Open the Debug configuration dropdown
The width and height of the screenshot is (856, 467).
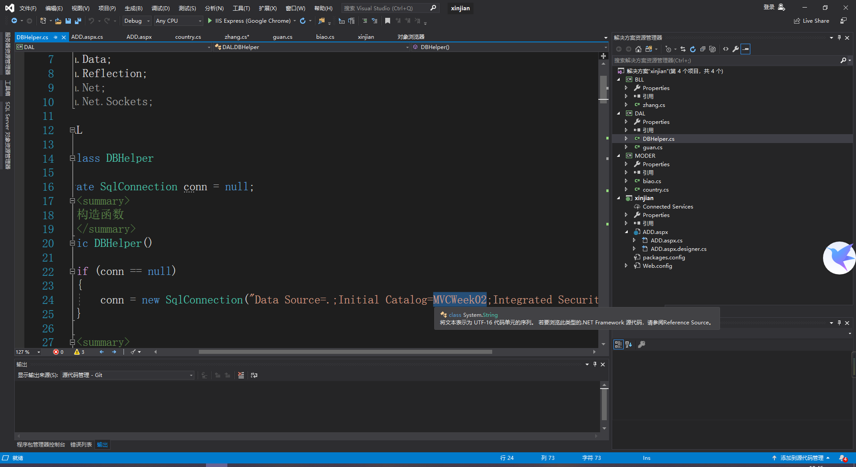click(137, 21)
